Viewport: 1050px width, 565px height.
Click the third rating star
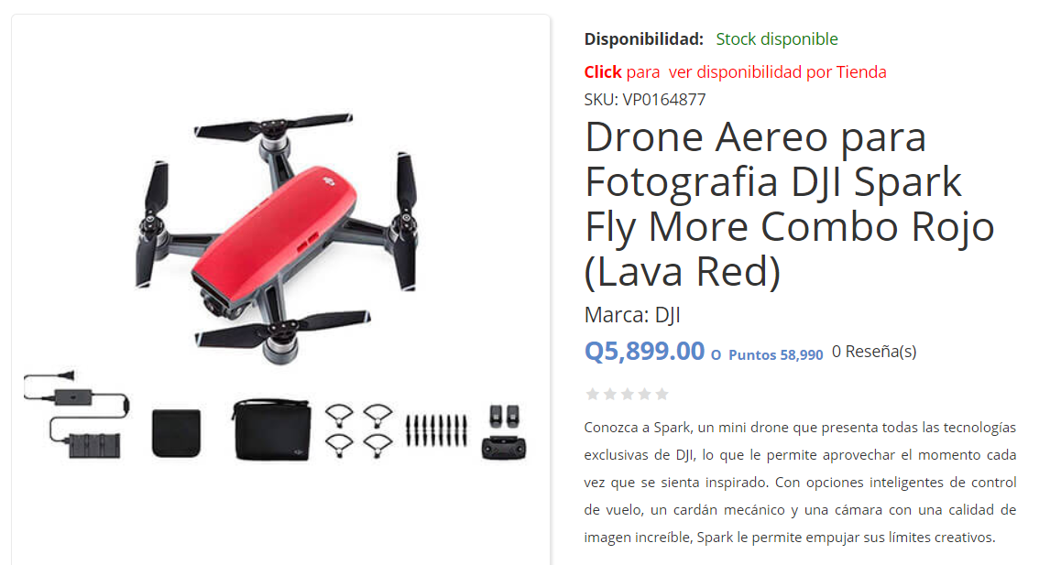(627, 394)
